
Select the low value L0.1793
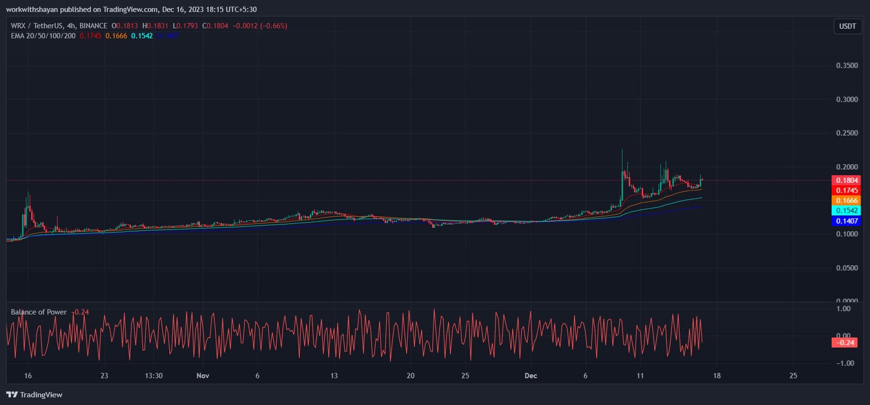[185, 26]
